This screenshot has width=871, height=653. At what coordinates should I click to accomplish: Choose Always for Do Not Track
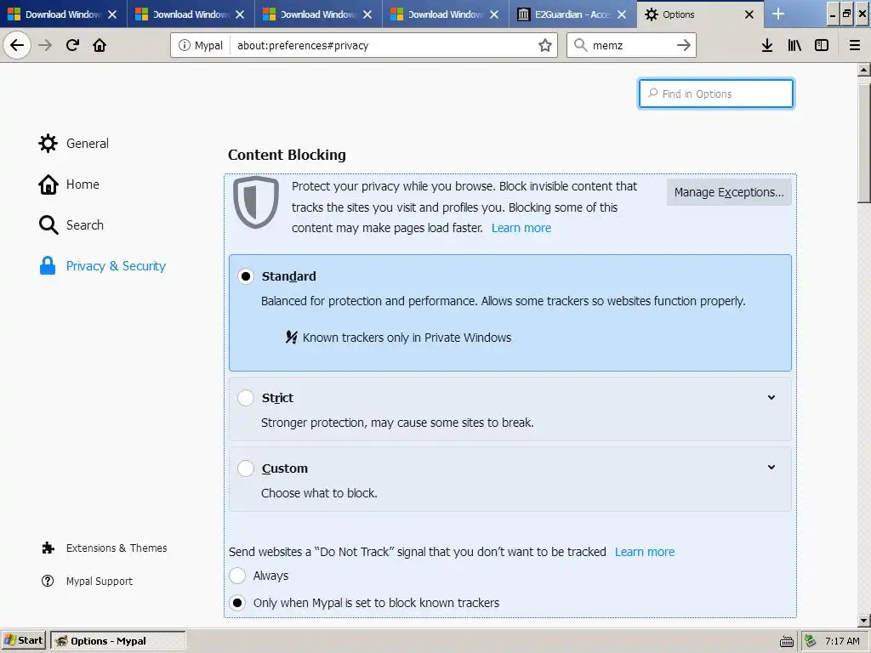pos(237,576)
